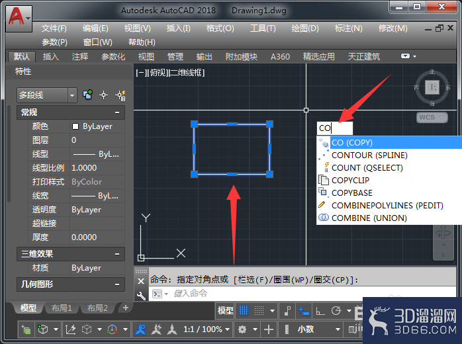The height and width of the screenshot is (344, 462).
Task: Collapse the 常规 properties section
Action: tap(117, 112)
